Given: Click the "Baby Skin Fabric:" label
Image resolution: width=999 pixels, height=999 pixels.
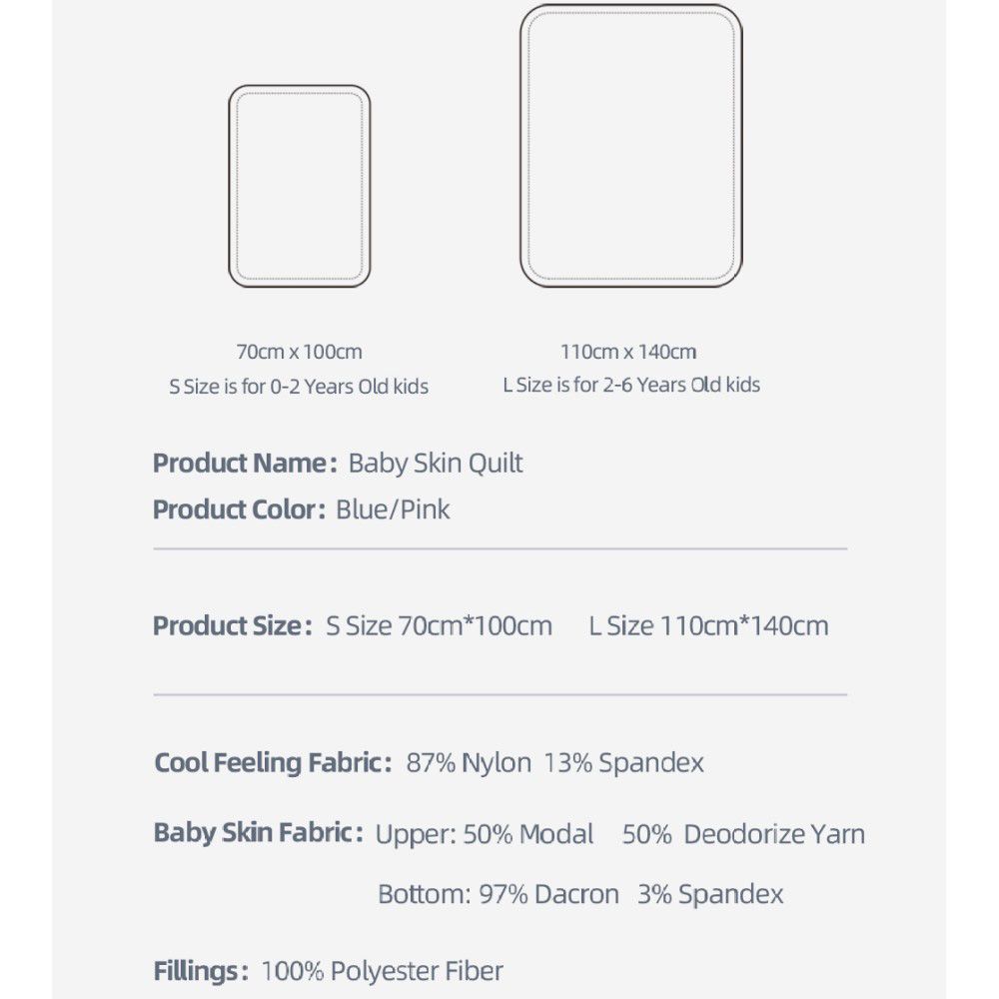Looking at the screenshot, I should (x=259, y=833).
